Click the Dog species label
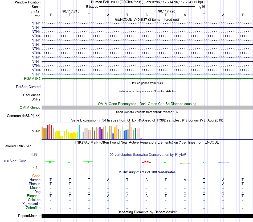 (x=37, y=192)
